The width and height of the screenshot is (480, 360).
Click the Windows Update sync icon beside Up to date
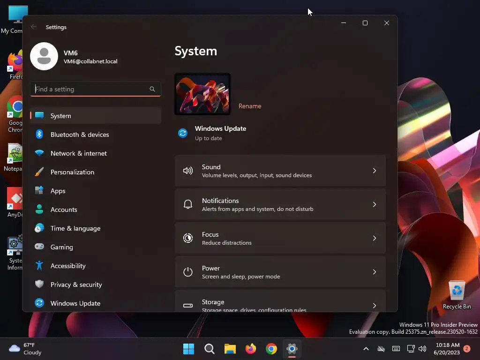[183, 133]
